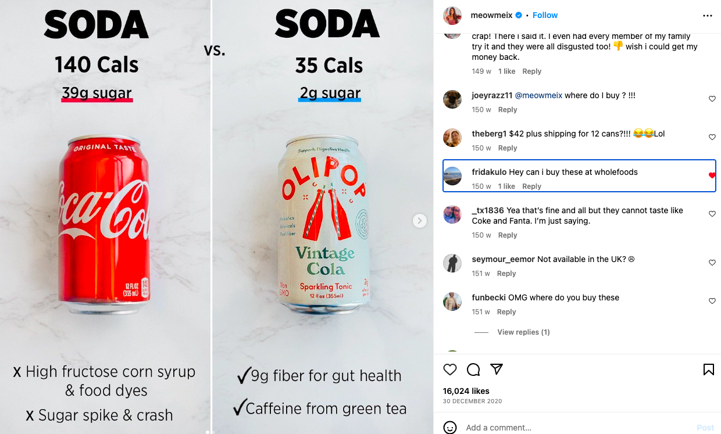
Task: Like joeyrazz11's comment heart
Action: (x=712, y=99)
